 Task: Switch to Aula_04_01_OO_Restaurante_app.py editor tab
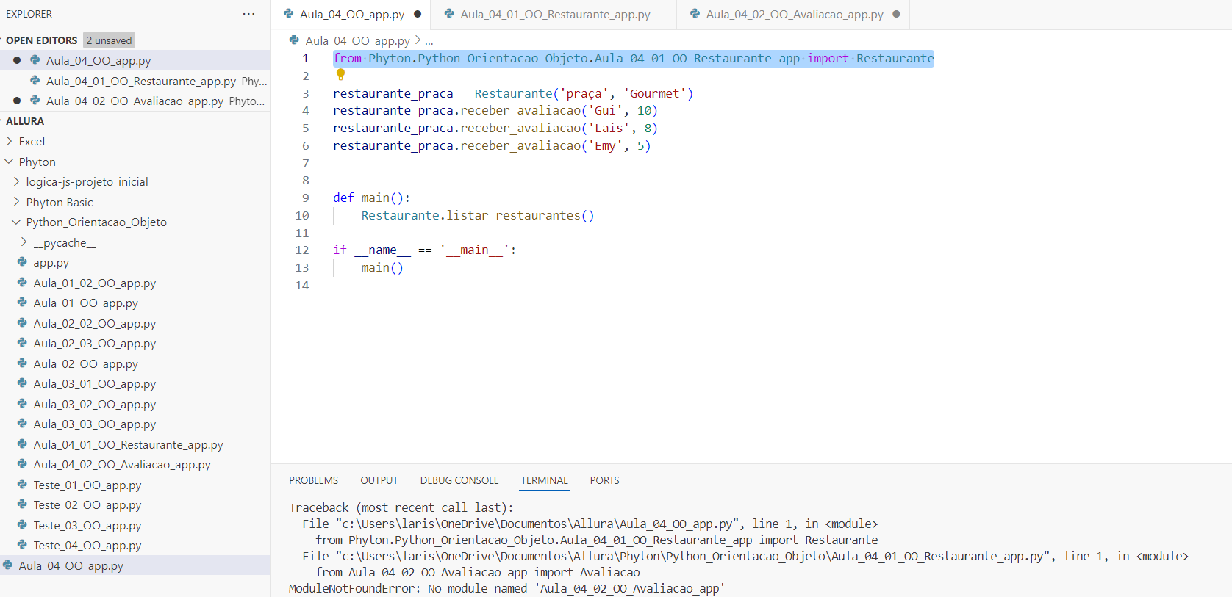click(555, 14)
